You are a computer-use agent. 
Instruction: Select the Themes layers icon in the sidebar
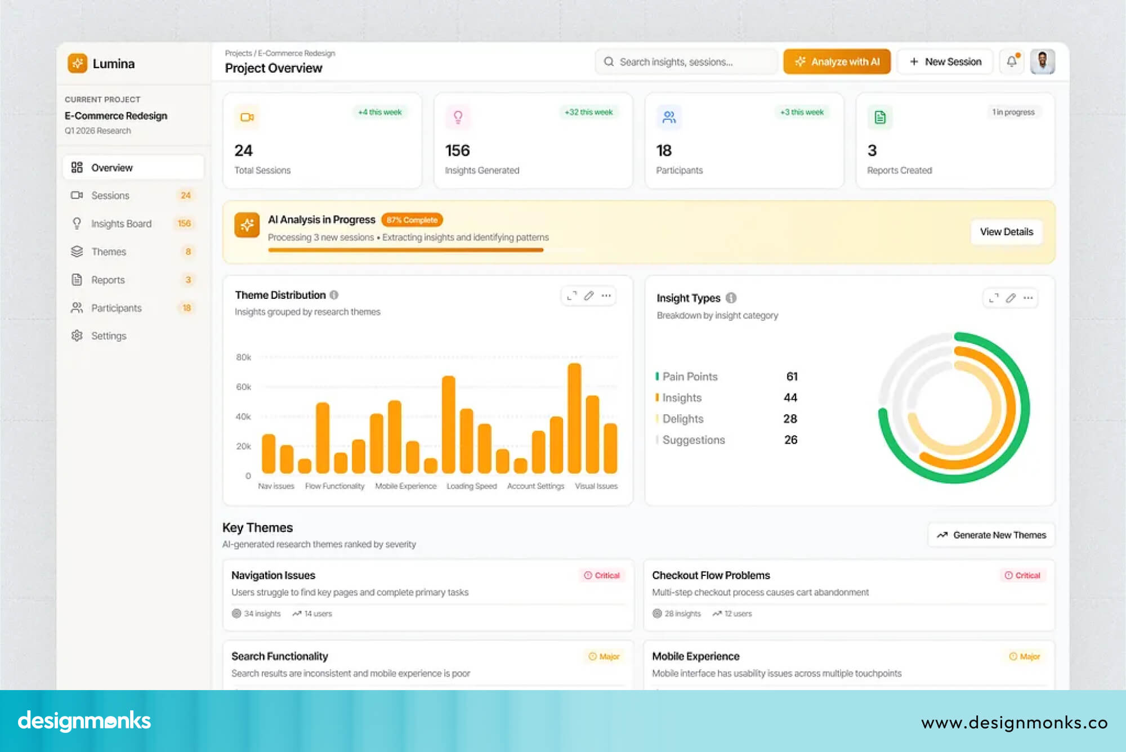[x=77, y=252]
